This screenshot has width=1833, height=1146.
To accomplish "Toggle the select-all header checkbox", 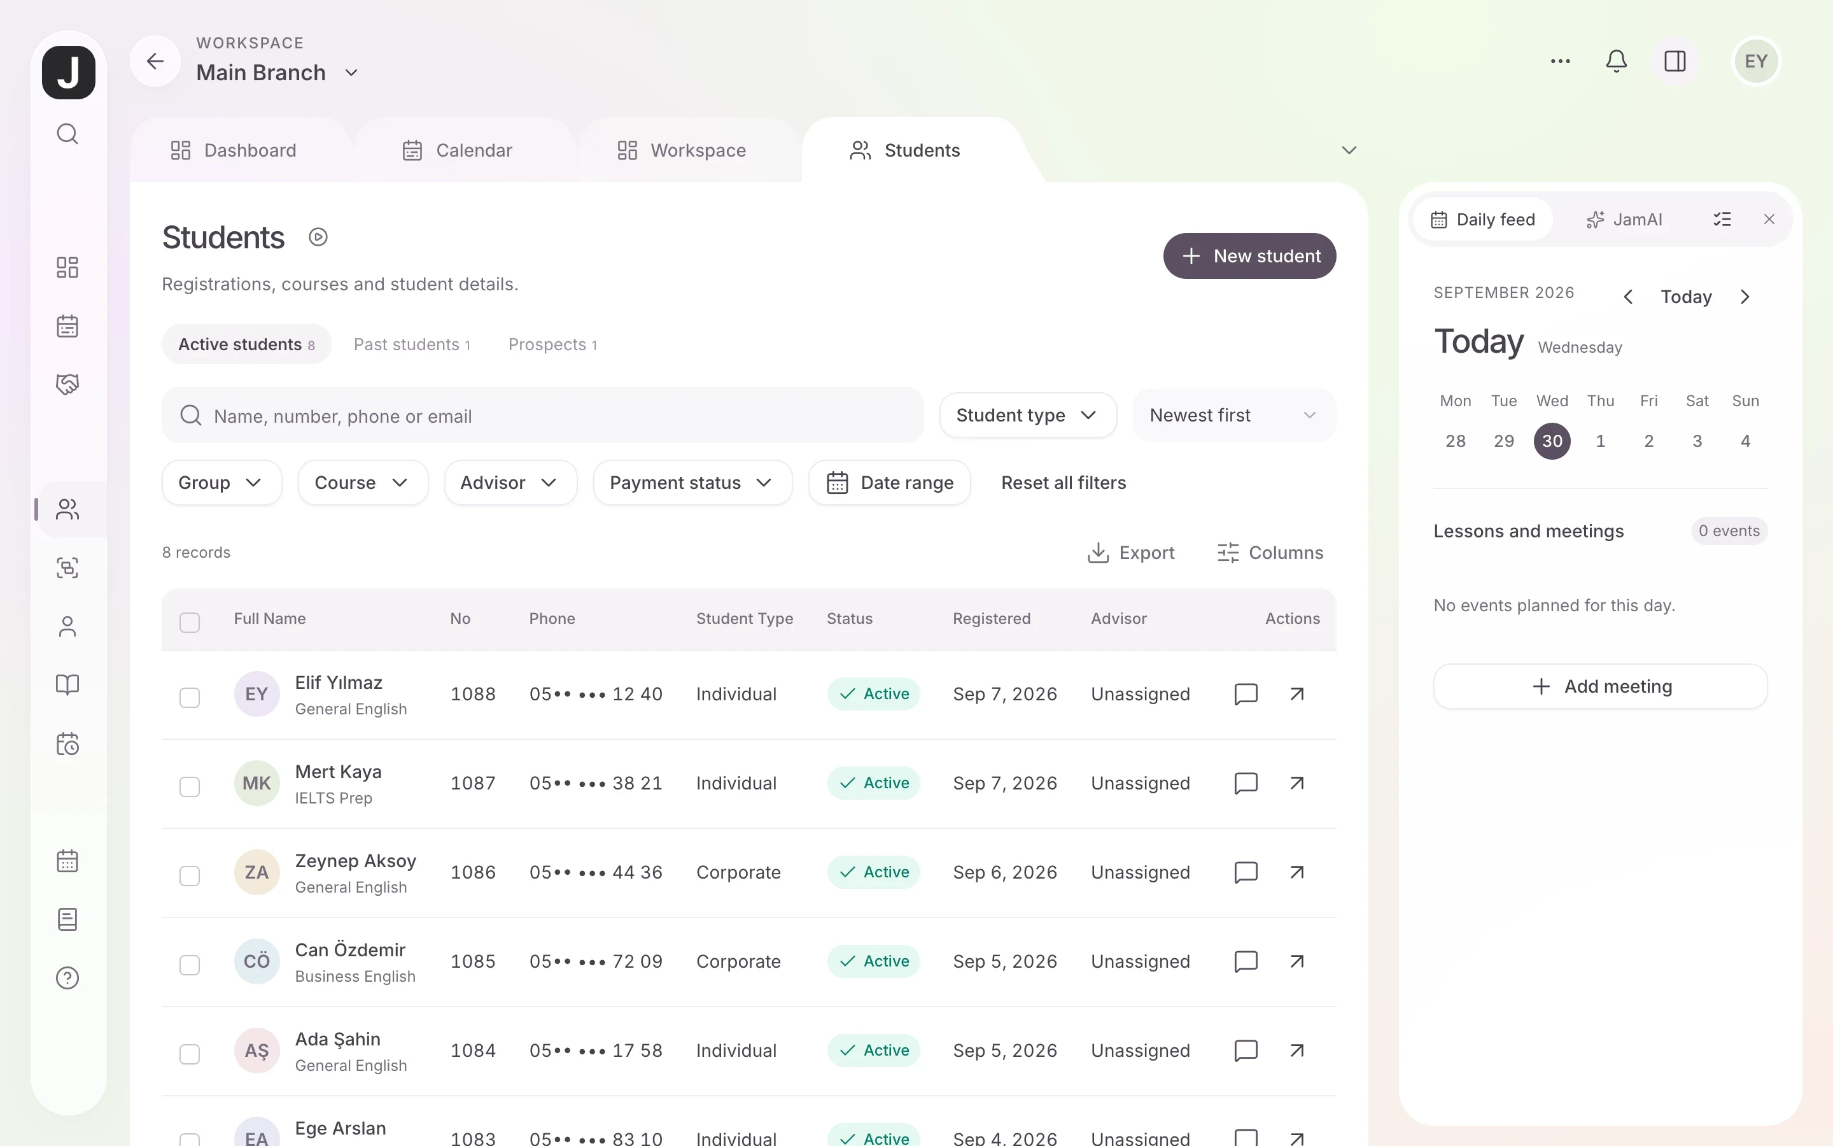I will (190, 622).
